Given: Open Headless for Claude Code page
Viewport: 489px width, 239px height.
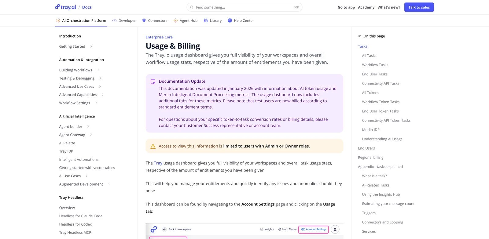Looking at the screenshot, I should point(81,216).
